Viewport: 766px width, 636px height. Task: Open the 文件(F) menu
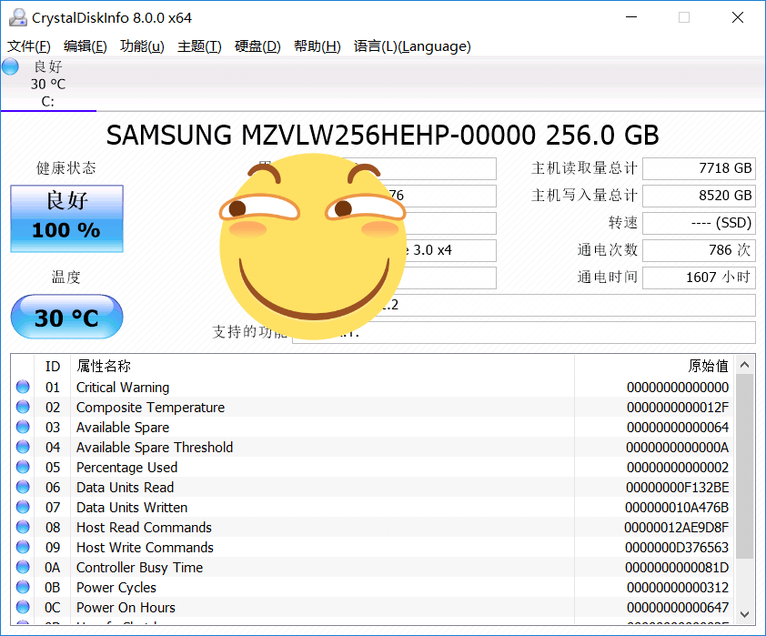click(29, 46)
